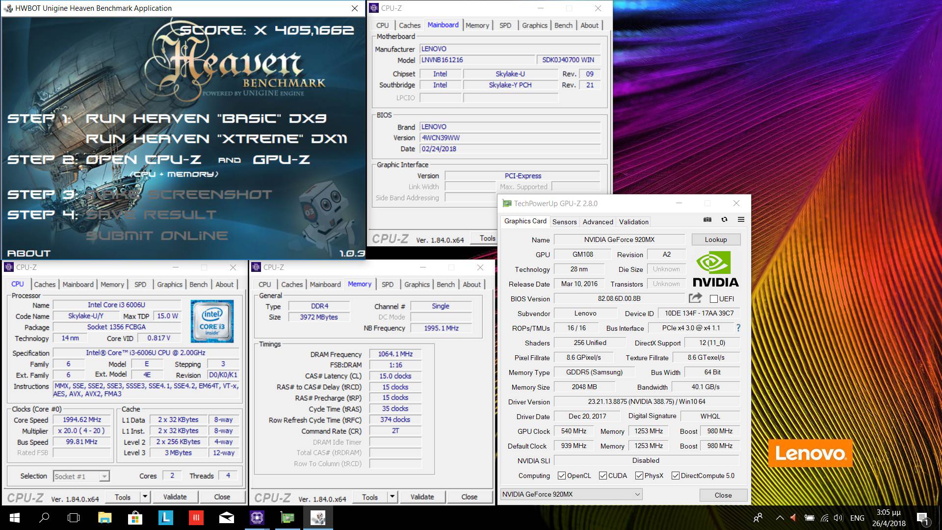The height and width of the screenshot is (530, 942).
Task: Click the Bus Interface question mark
Action: [x=738, y=328]
